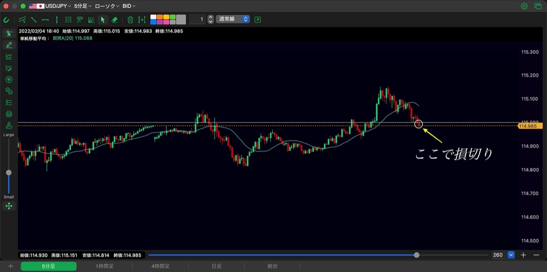
Task: Add a new chart tab with plus
Action: point(10,266)
